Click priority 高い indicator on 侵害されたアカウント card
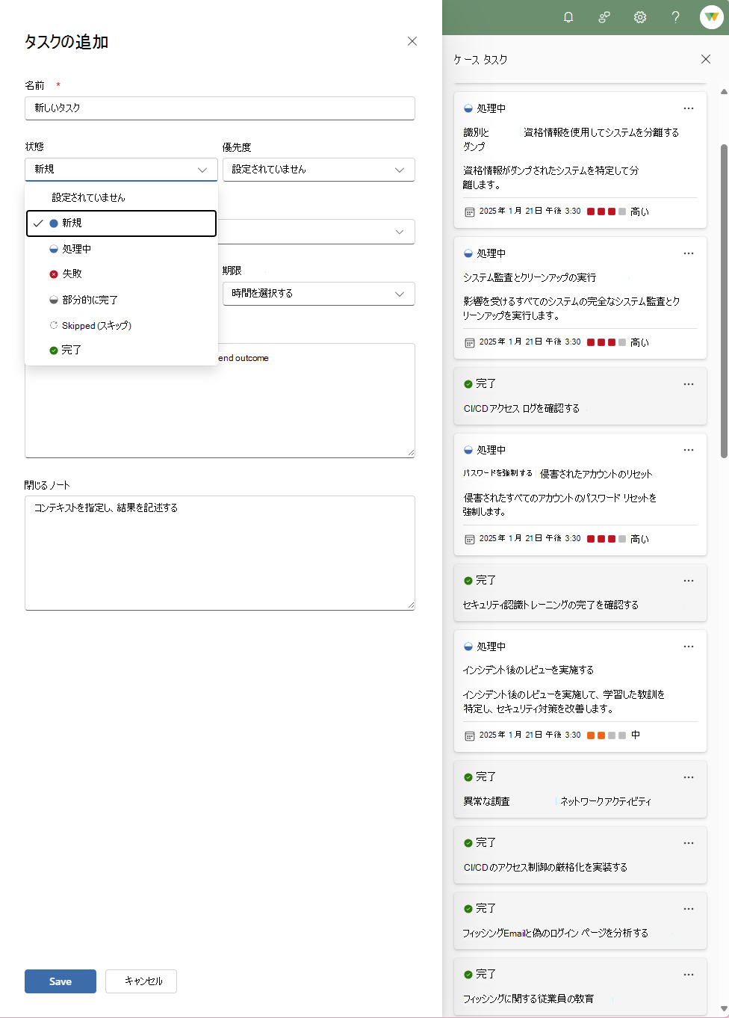The height and width of the screenshot is (1018, 729). (618, 539)
